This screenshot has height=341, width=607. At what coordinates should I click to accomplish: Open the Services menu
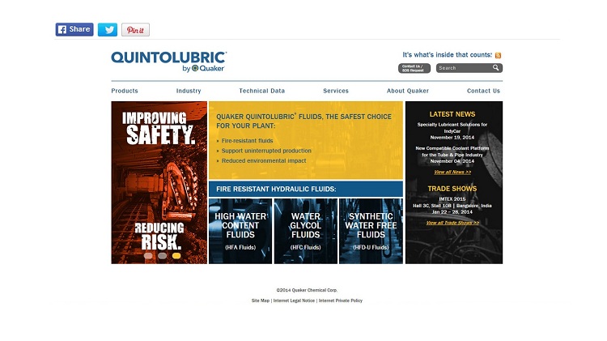point(336,91)
